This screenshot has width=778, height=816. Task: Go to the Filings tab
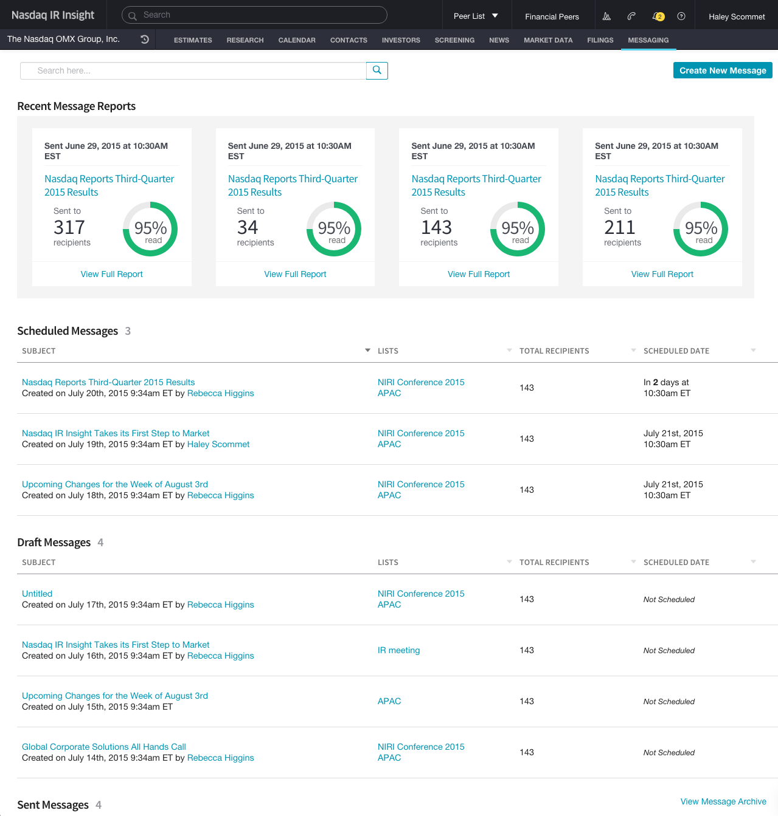pyautogui.click(x=600, y=40)
